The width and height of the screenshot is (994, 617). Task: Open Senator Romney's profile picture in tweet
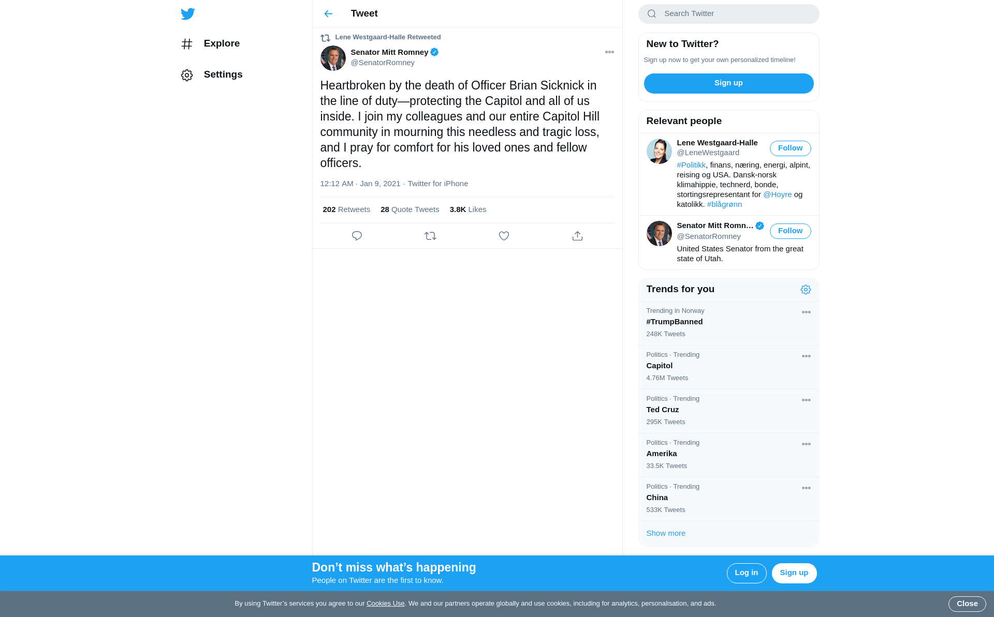coord(333,58)
